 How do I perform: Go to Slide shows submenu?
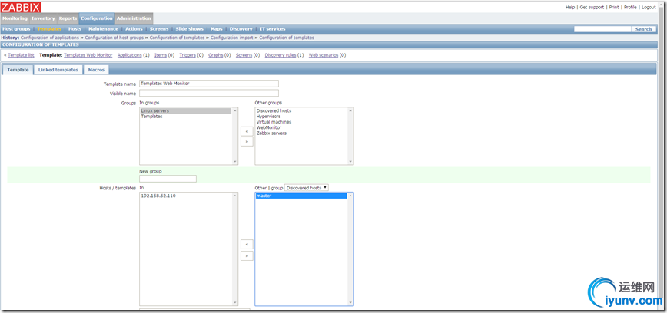[189, 29]
